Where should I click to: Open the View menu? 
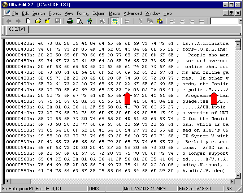(69, 13)
